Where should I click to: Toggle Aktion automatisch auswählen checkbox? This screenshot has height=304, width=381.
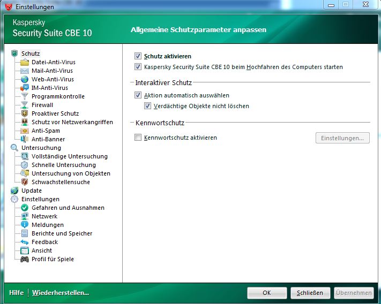tap(138, 95)
